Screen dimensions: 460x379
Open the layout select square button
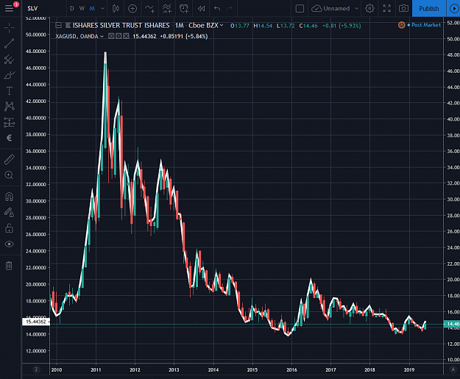300,9
